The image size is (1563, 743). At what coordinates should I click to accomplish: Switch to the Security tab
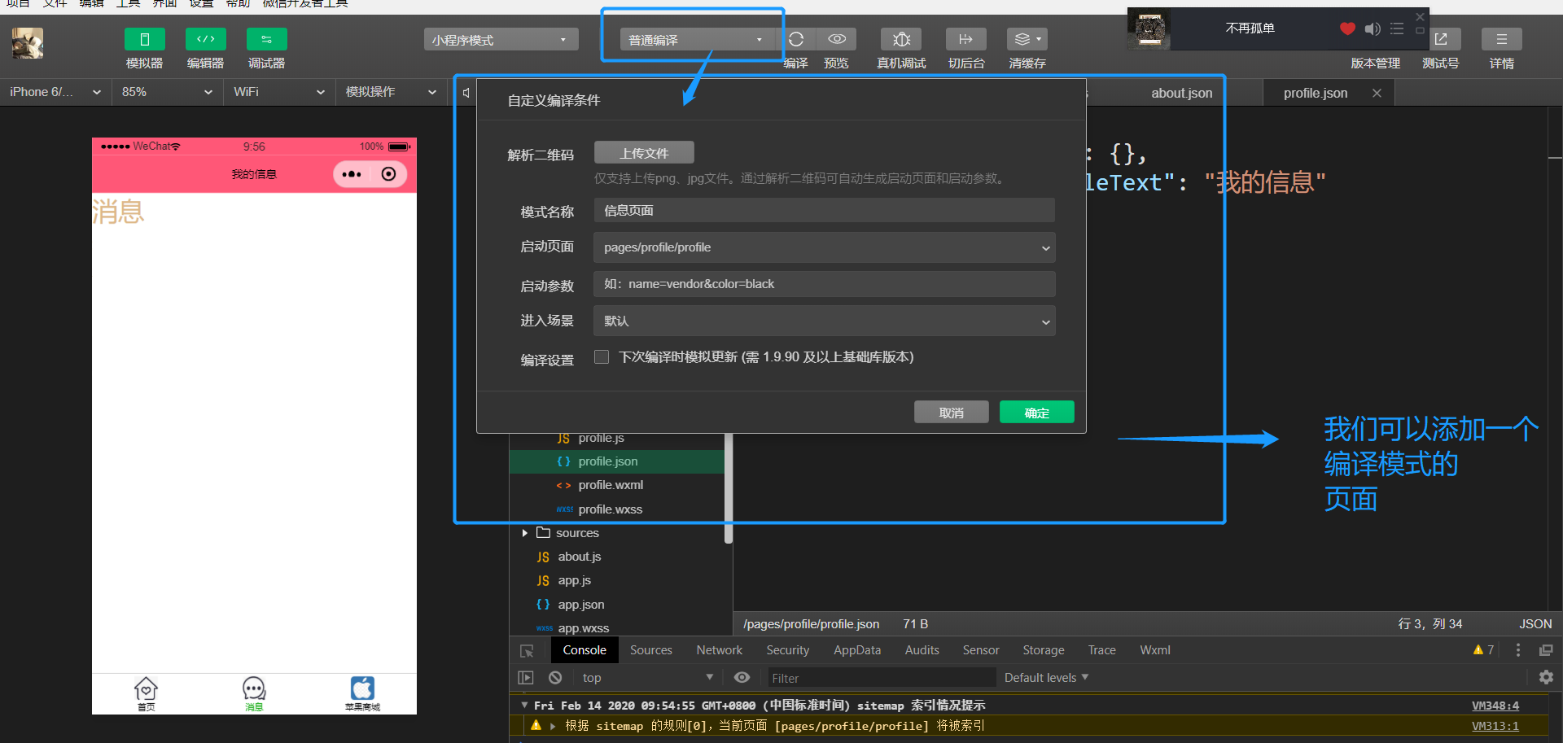click(788, 650)
